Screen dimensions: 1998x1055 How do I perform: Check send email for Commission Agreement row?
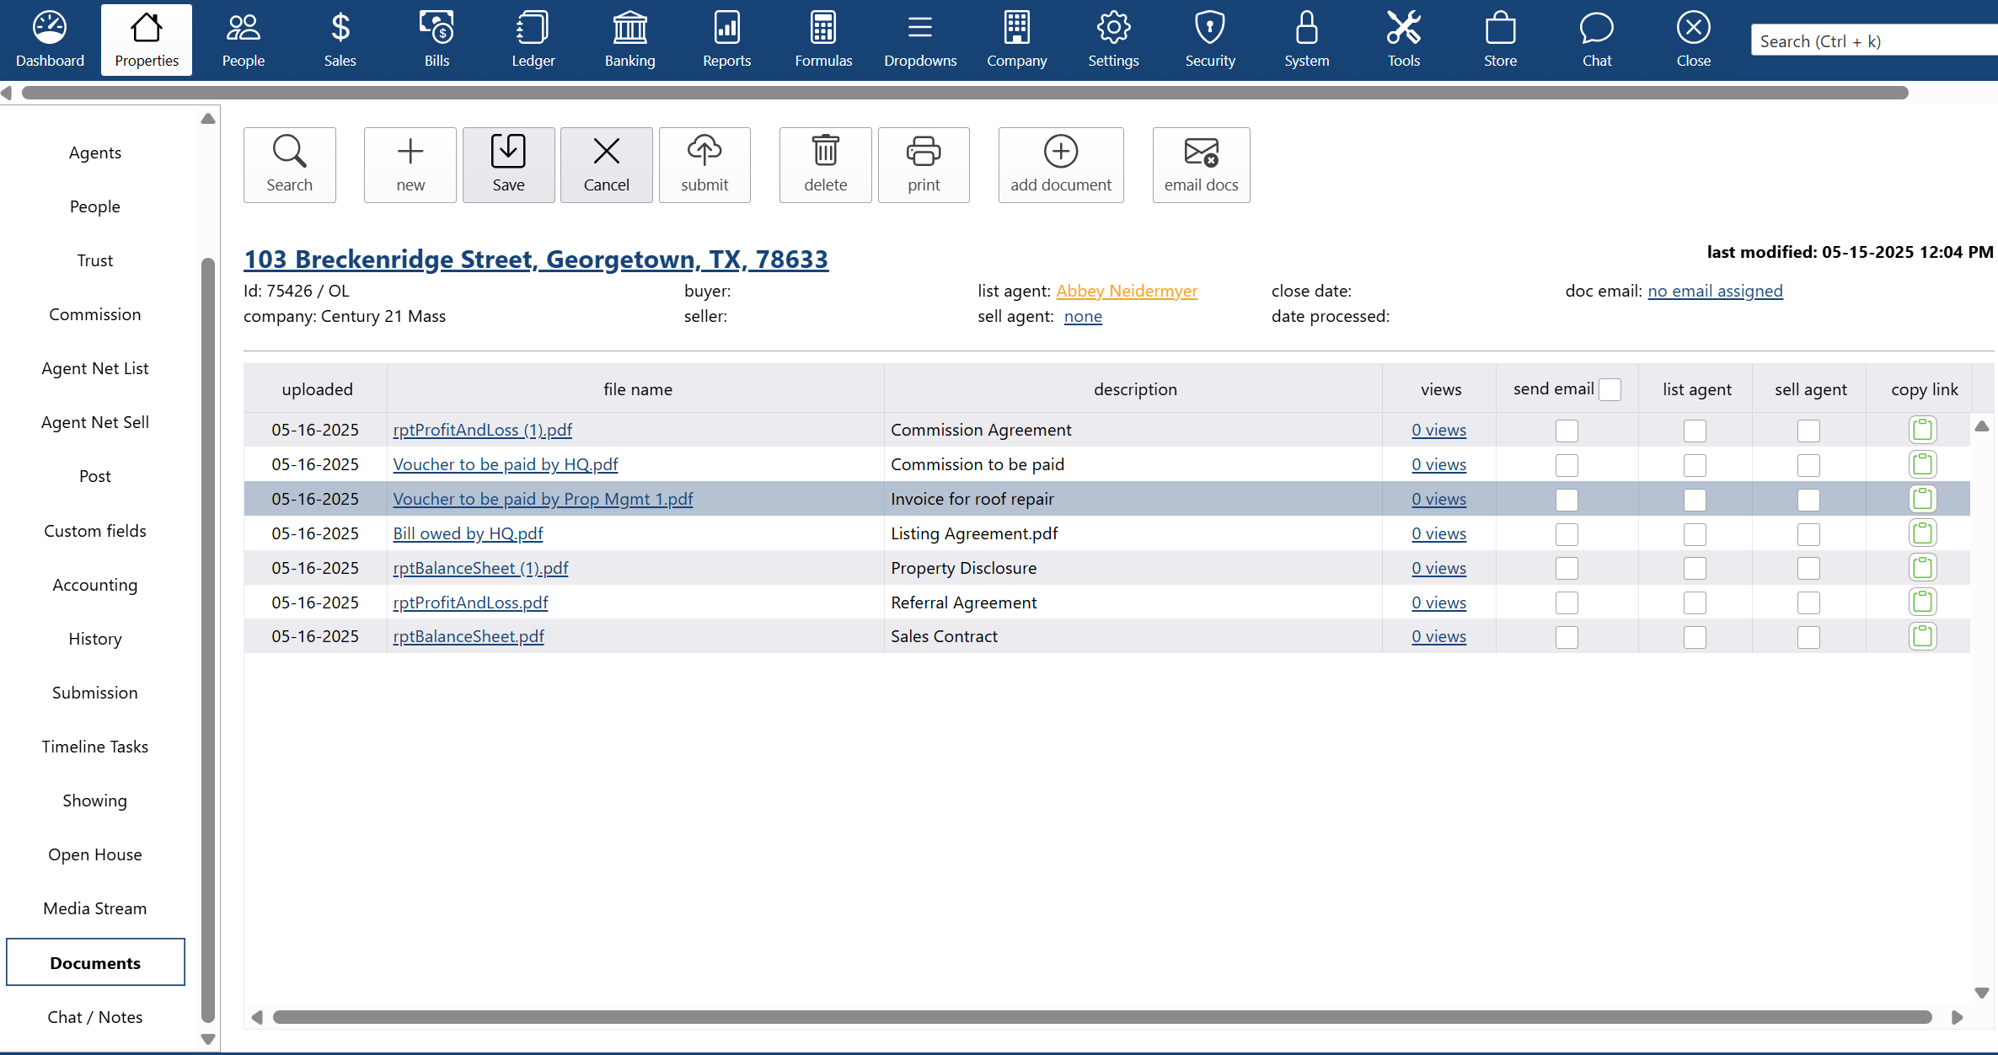coord(1567,431)
